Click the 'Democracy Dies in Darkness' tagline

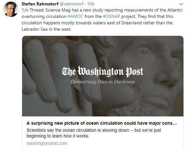pos(103,82)
